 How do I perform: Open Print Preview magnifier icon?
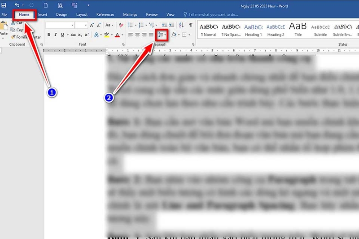60,5
